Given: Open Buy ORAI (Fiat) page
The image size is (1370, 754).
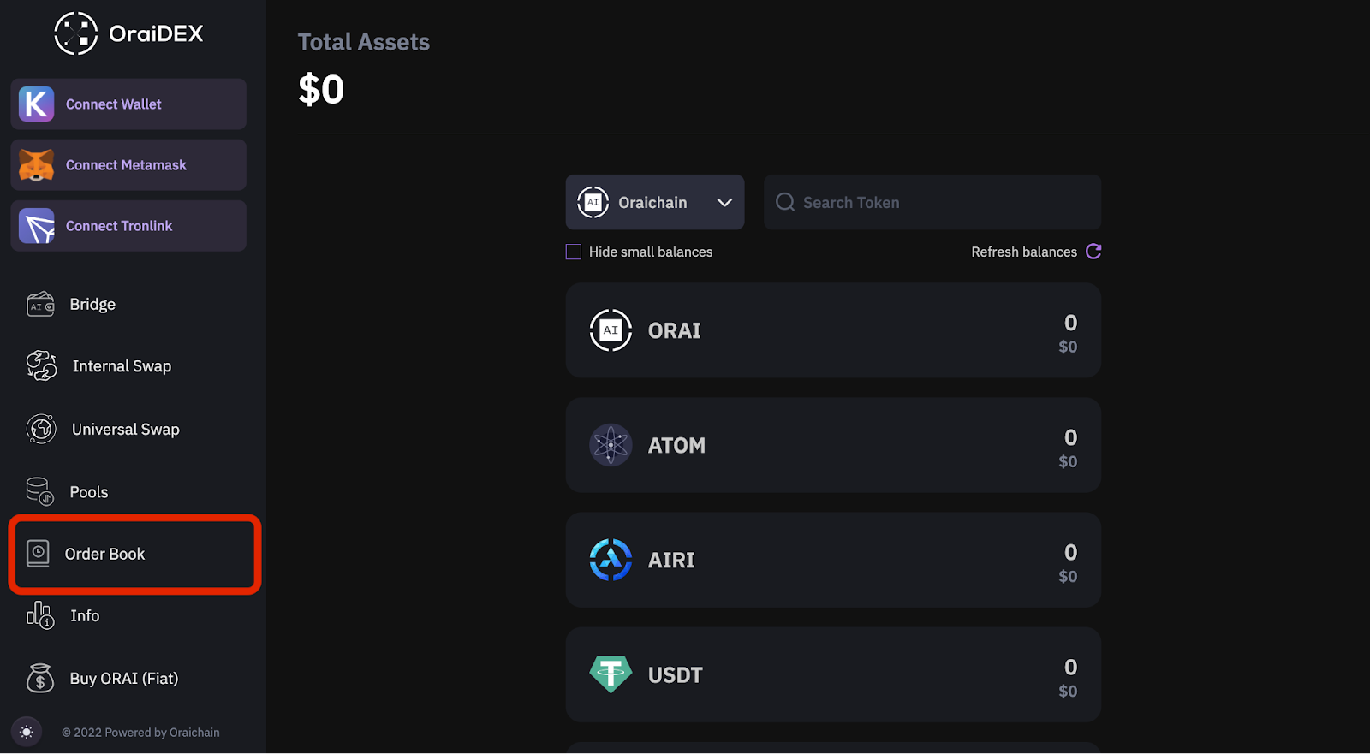Looking at the screenshot, I should 124,679.
